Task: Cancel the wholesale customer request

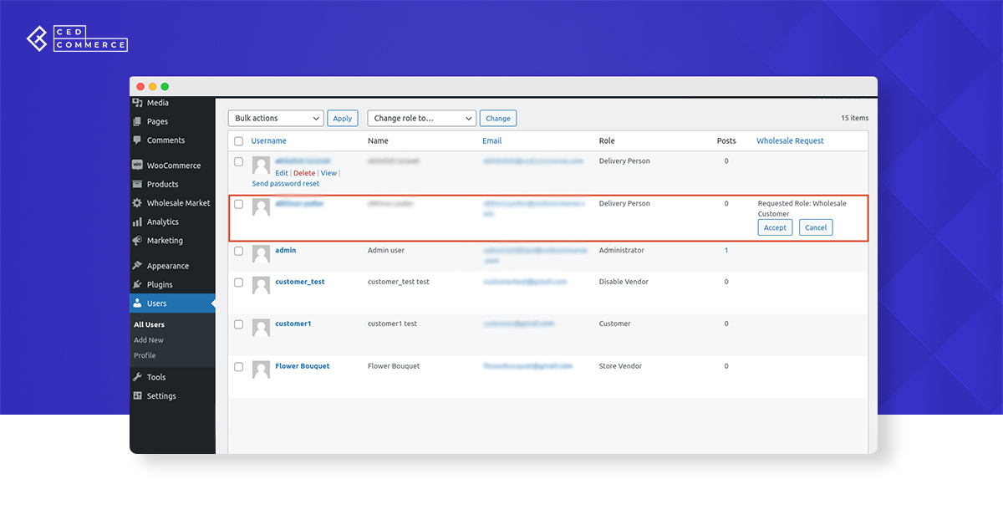Action: (816, 227)
